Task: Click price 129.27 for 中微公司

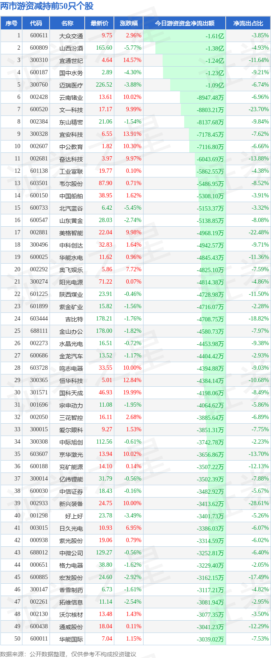Action: tap(104, 552)
